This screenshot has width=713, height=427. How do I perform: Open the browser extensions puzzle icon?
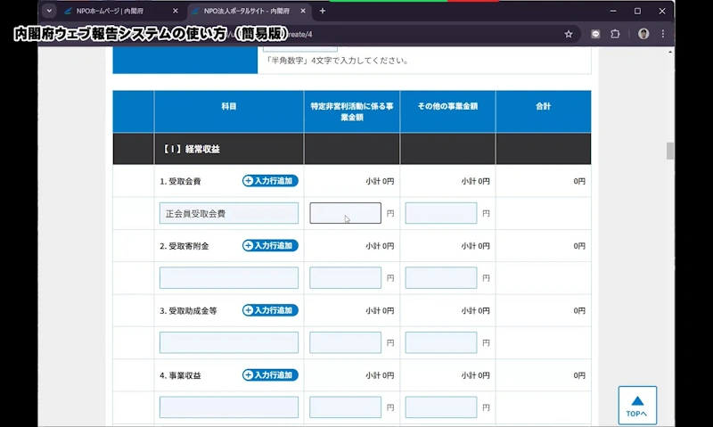click(x=615, y=34)
